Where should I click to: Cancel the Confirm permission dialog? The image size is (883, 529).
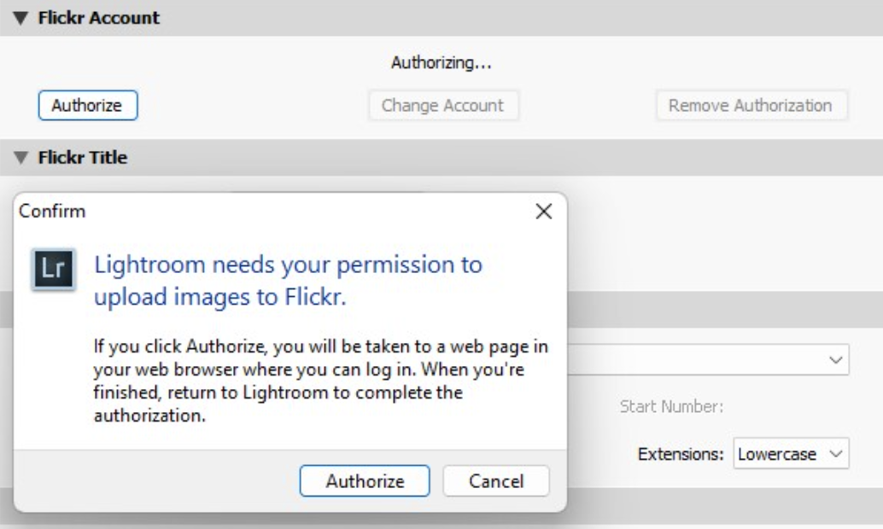(x=495, y=481)
